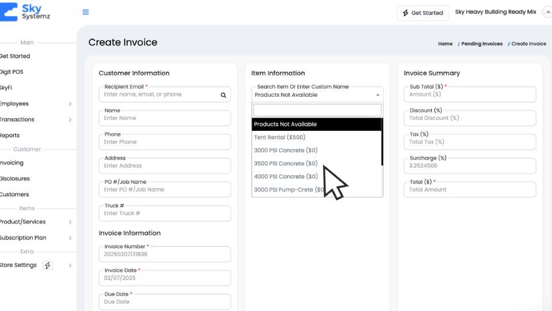Click the Get Started header button
552x311 pixels.
coord(423,13)
